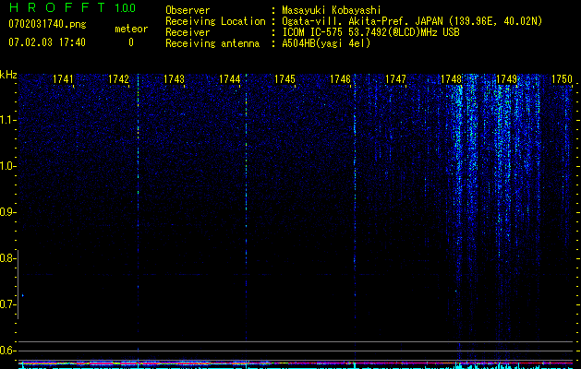Click the 1743 time marker
This screenshot has height=369, width=581.
(174, 79)
